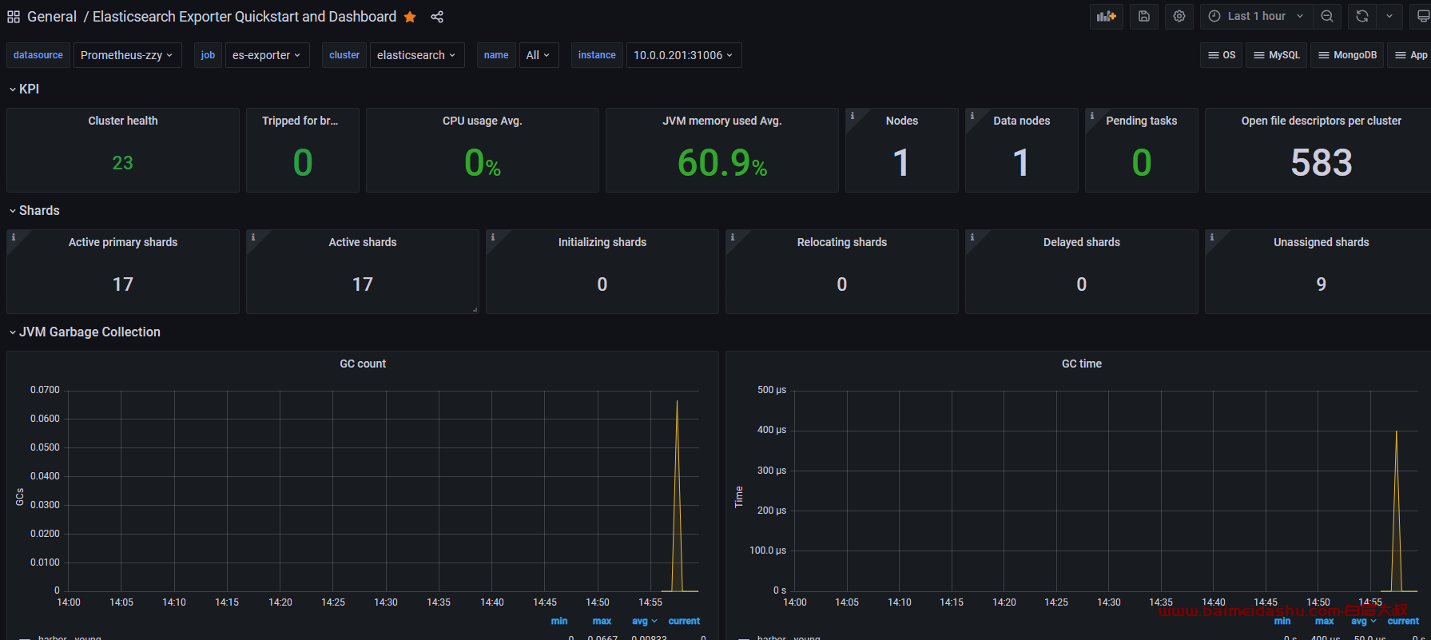The width and height of the screenshot is (1431, 640).
Task: Show info for Relocating shards panel
Action: pos(732,237)
